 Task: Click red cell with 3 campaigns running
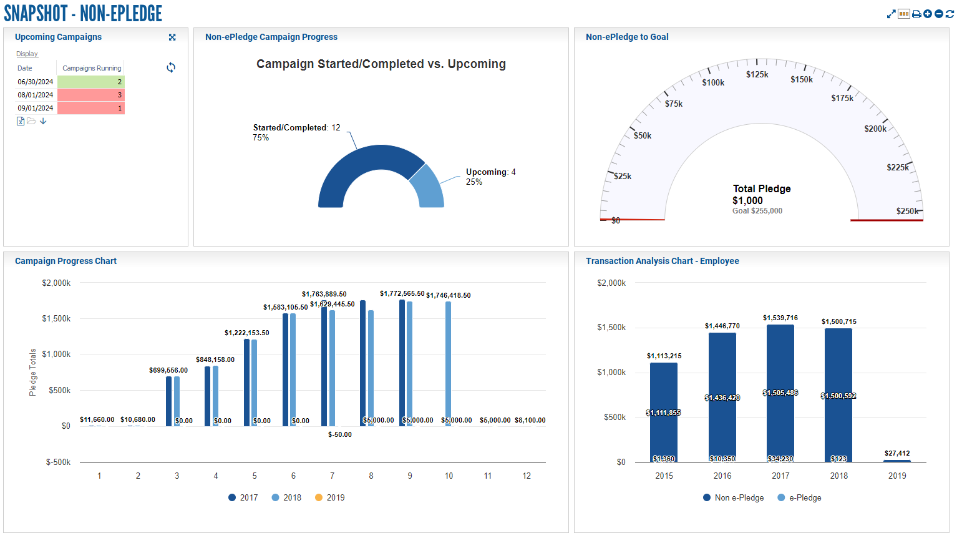(x=91, y=95)
